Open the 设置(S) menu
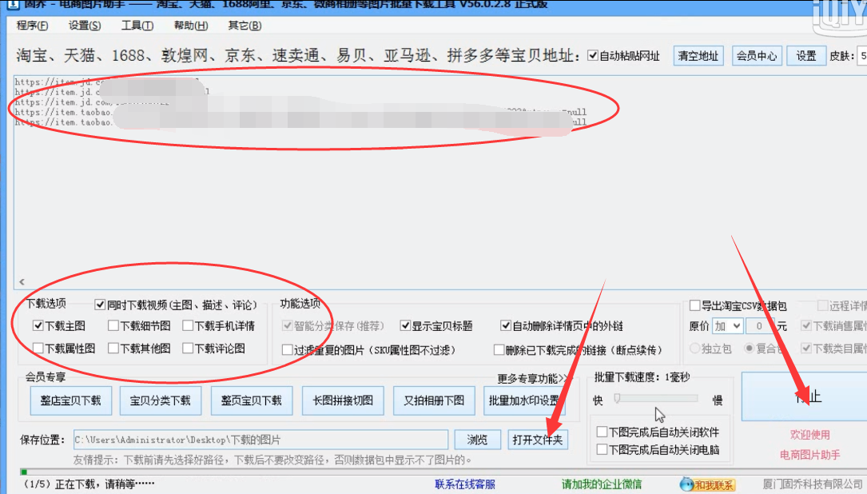 click(85, 26)
